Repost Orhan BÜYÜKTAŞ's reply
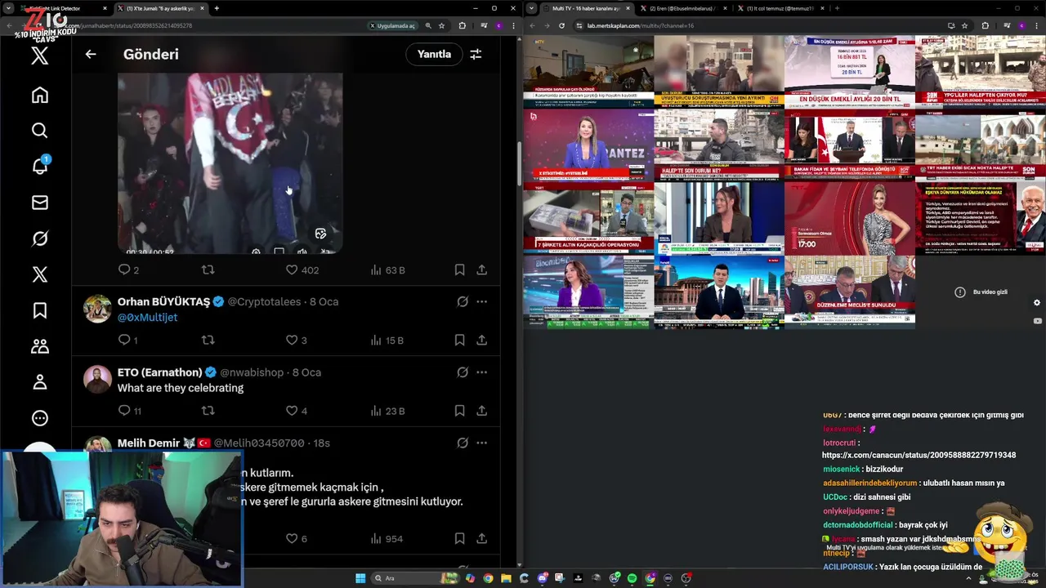1046x588 pixels. pos(208,340)
